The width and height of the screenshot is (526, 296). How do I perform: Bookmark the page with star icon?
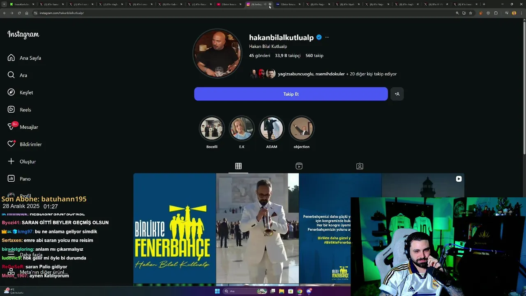click(471, 13)
